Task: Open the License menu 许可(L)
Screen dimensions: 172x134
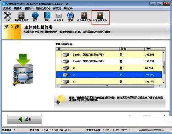Action: point(57,8)
